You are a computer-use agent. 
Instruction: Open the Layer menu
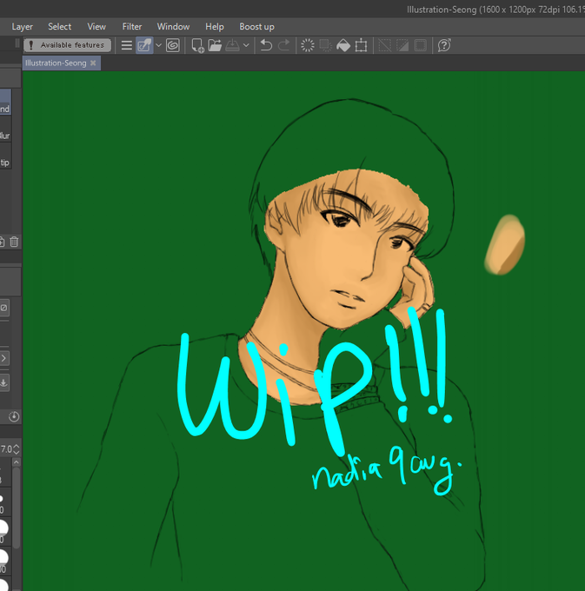click(x=23, y=27)
